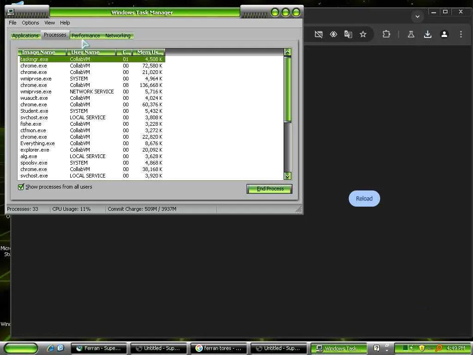Click the process list scroll down arrow
The width and height of the screenshot is (473, 355).
287,176
